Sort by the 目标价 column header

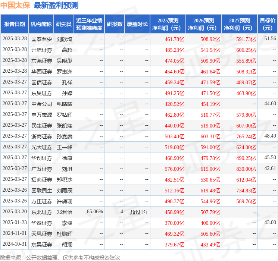pyautogui.click(x=268, y=24)
